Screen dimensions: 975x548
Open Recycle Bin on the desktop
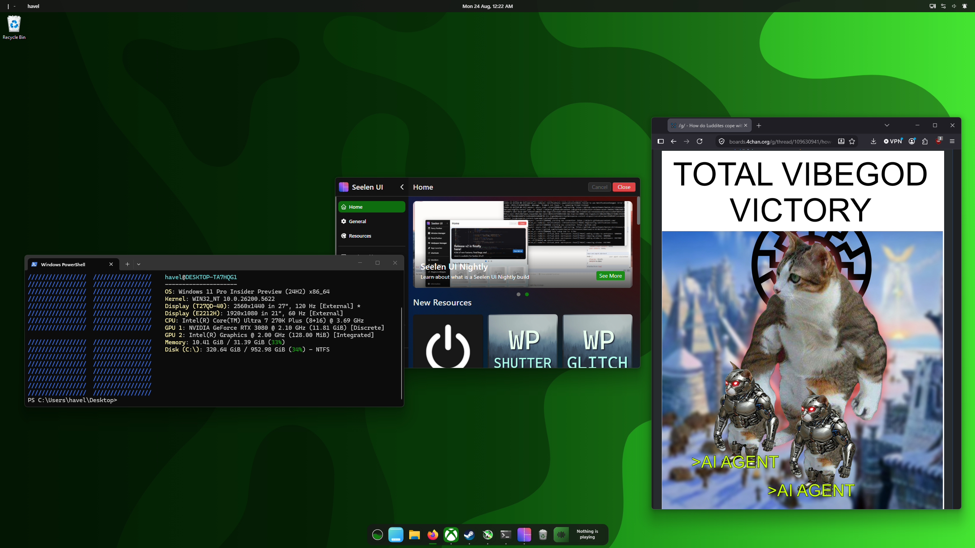click(14, 27)
